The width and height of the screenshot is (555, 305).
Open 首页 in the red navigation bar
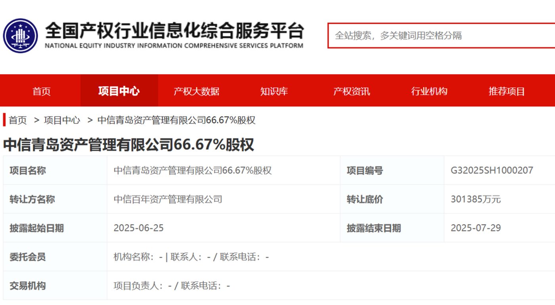42,91
